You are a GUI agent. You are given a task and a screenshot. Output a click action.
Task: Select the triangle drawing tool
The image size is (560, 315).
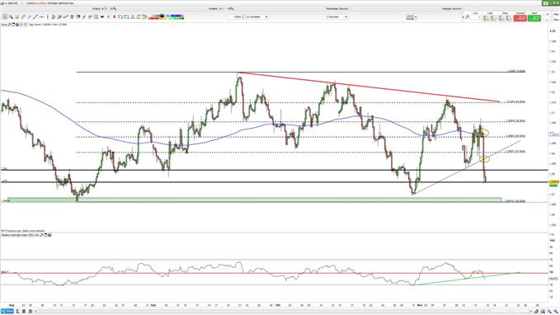click(x=133, y=16)
